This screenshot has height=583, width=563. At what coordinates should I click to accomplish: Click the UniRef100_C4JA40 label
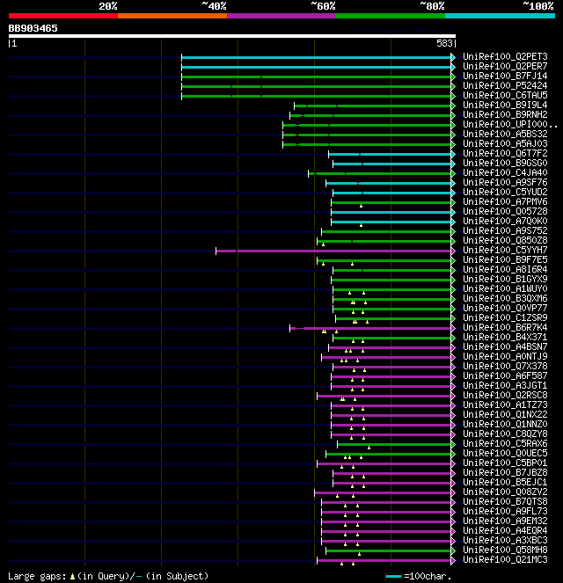tap(505, 172)
